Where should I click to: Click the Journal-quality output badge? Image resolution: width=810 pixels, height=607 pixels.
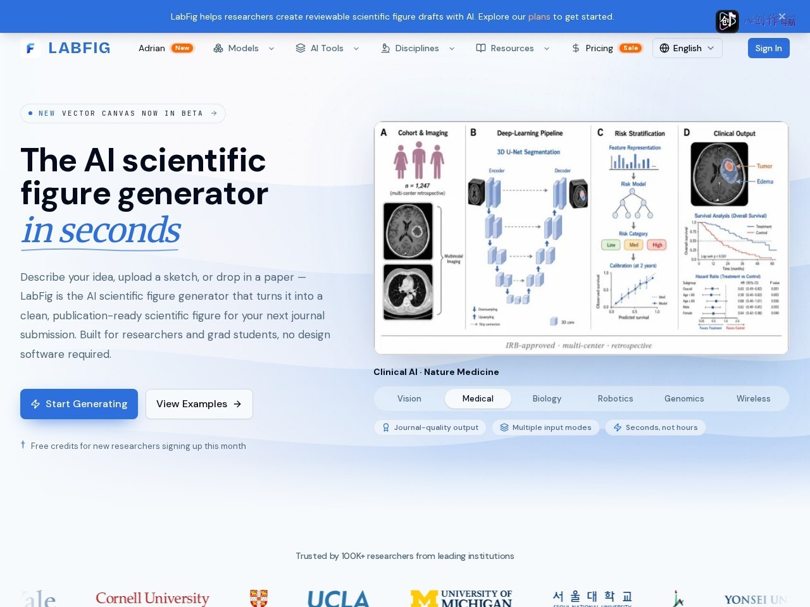(430, 427)
